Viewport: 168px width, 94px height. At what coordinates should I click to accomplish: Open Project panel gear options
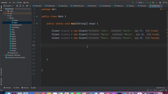(x=27, y=6)
